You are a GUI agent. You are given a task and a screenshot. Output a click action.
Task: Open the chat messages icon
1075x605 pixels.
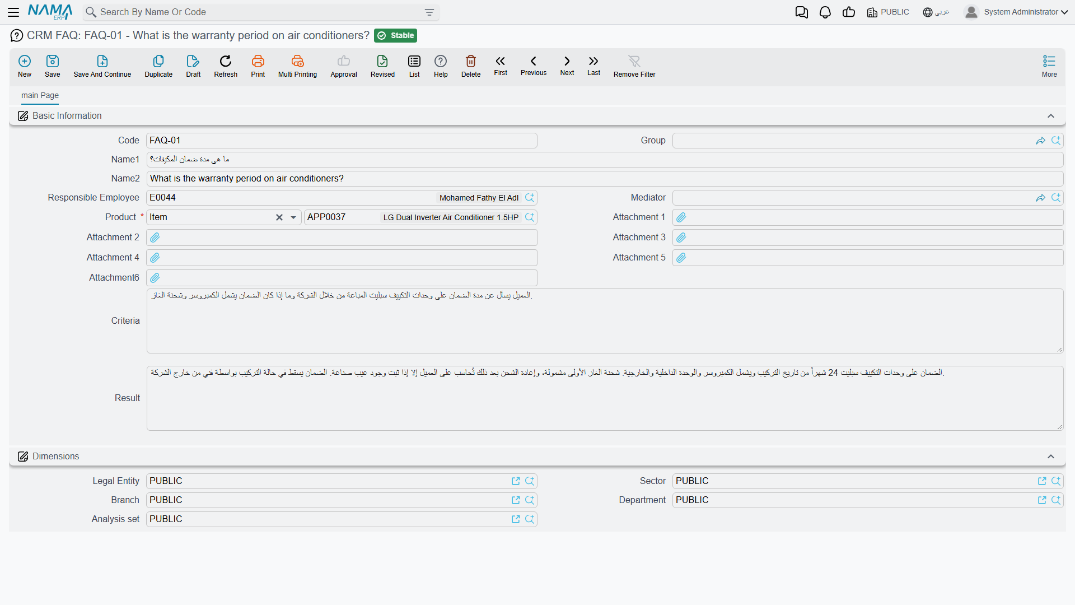click(801, 12)
